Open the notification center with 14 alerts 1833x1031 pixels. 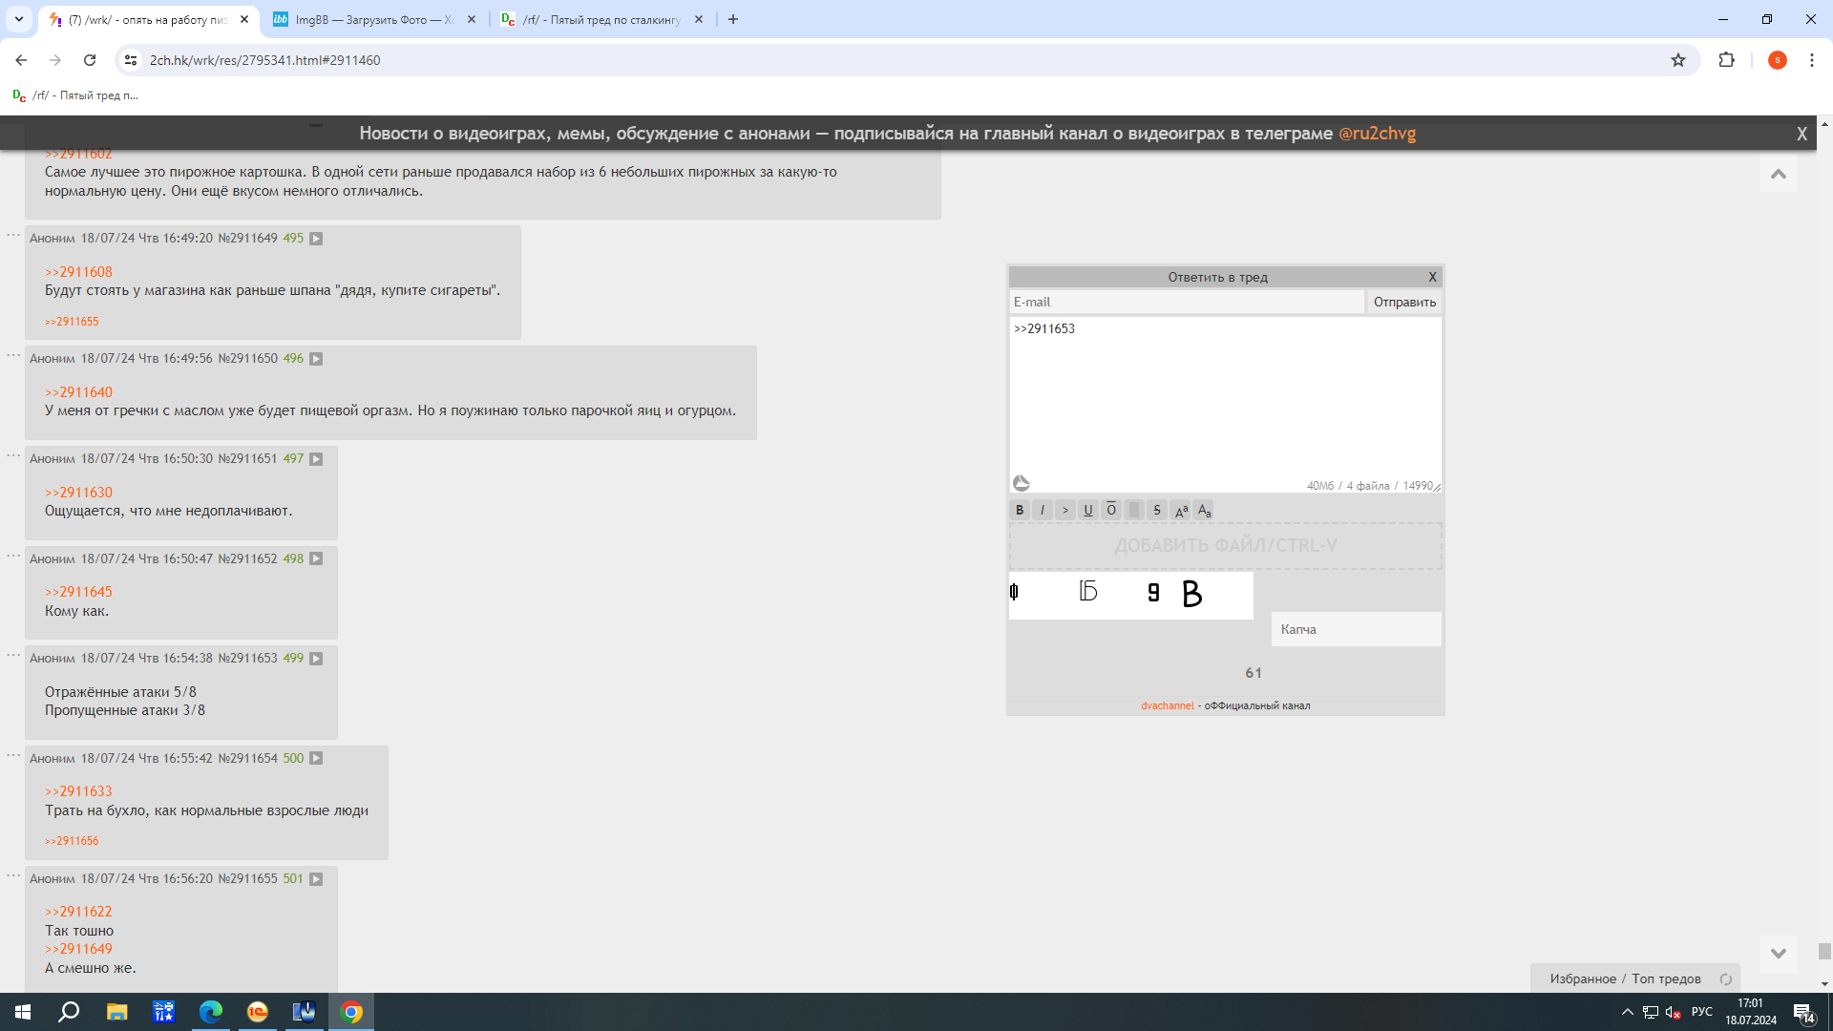pos(1804,1013)
